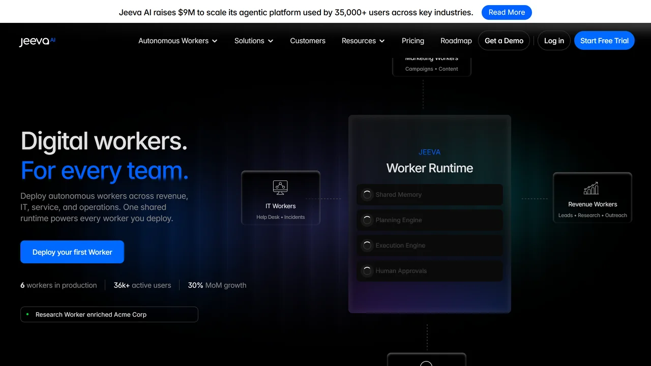Click the 'Deploy autonomous workers across revenue' paragraph
The width and height of the screenshot is (651, 366).
point(104,207)
